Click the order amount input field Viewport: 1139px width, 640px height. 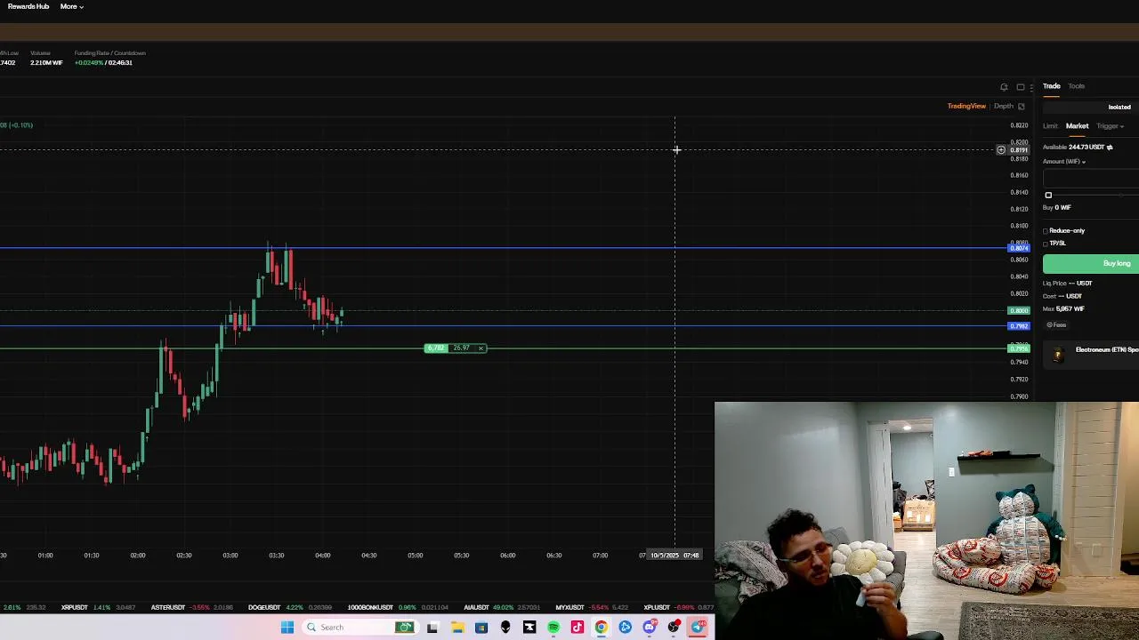point(1091,179)
